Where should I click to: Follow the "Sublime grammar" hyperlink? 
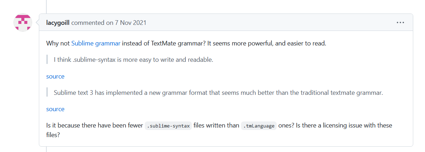click(x=96, y=43)
